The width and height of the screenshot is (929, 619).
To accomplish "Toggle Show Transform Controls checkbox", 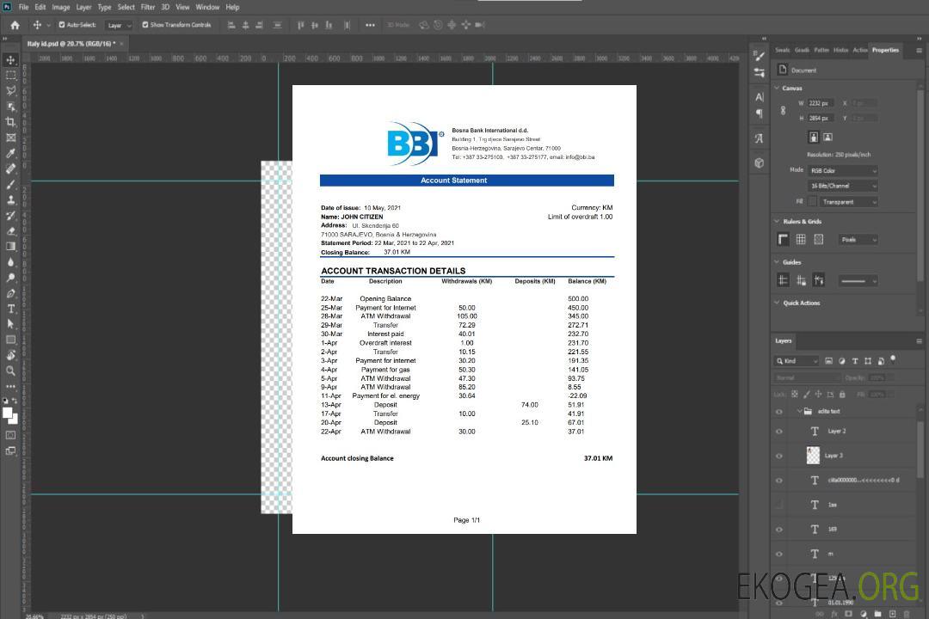I will [145, 25].
